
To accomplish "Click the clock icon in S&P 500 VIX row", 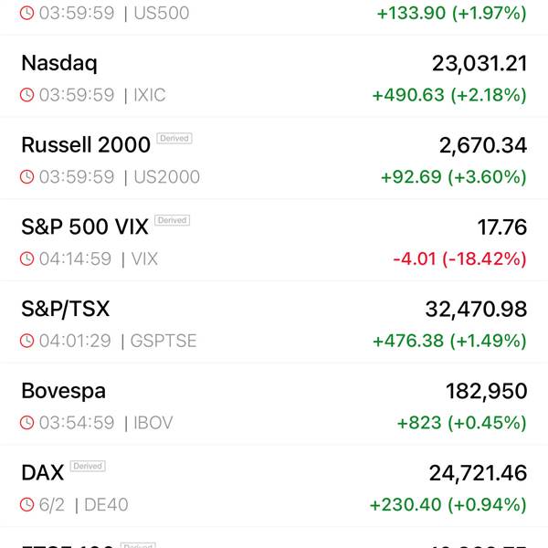I will (27, 259).
